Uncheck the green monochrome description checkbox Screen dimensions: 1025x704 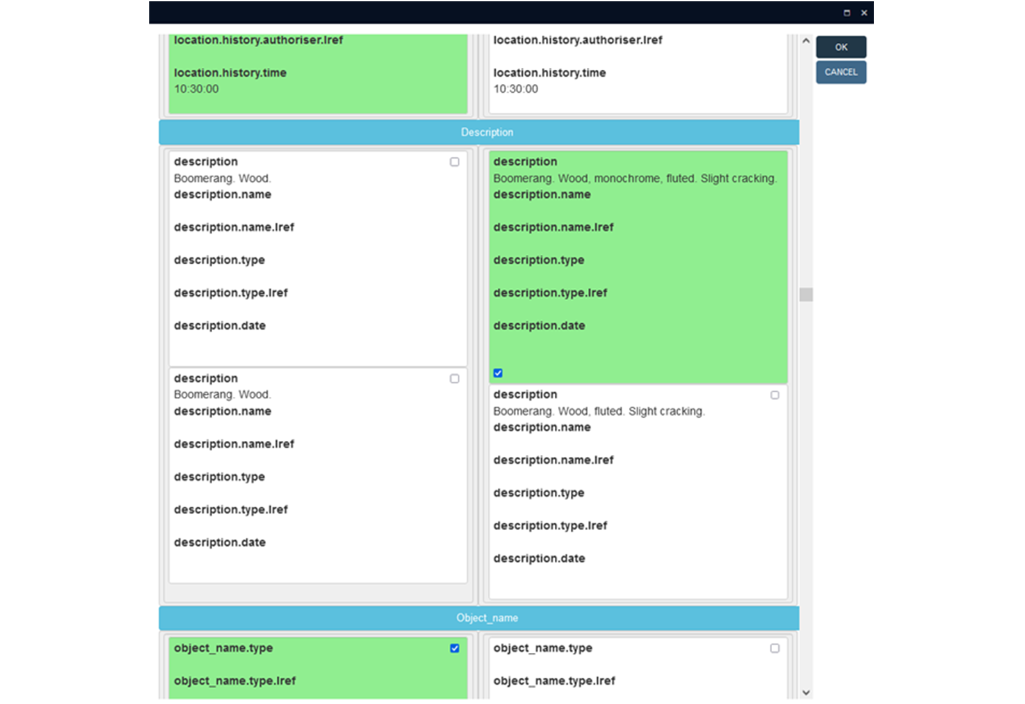point(498,373)
